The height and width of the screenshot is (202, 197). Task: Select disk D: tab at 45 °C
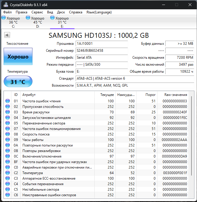[38, 22]
